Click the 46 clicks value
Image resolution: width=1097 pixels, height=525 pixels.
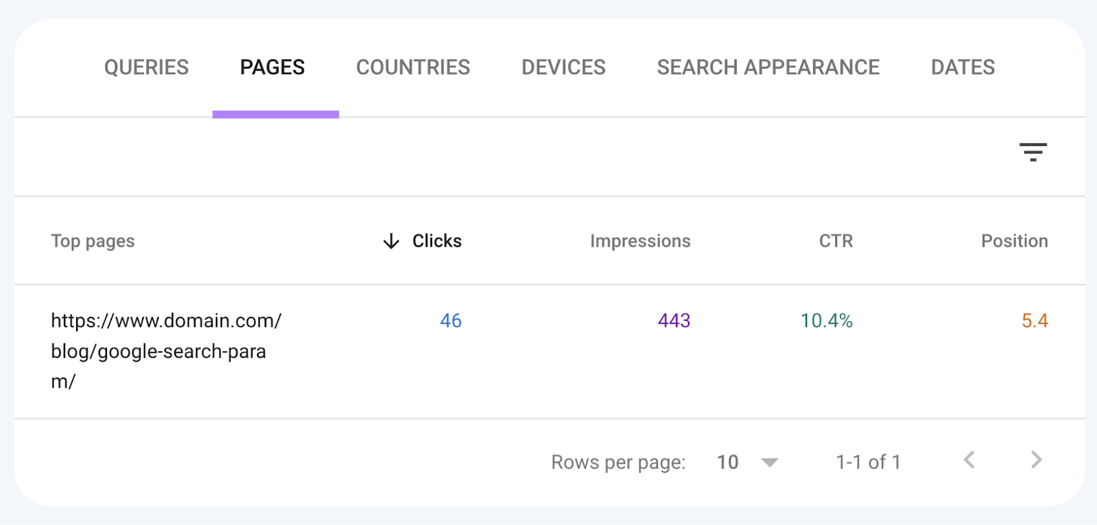450,321
